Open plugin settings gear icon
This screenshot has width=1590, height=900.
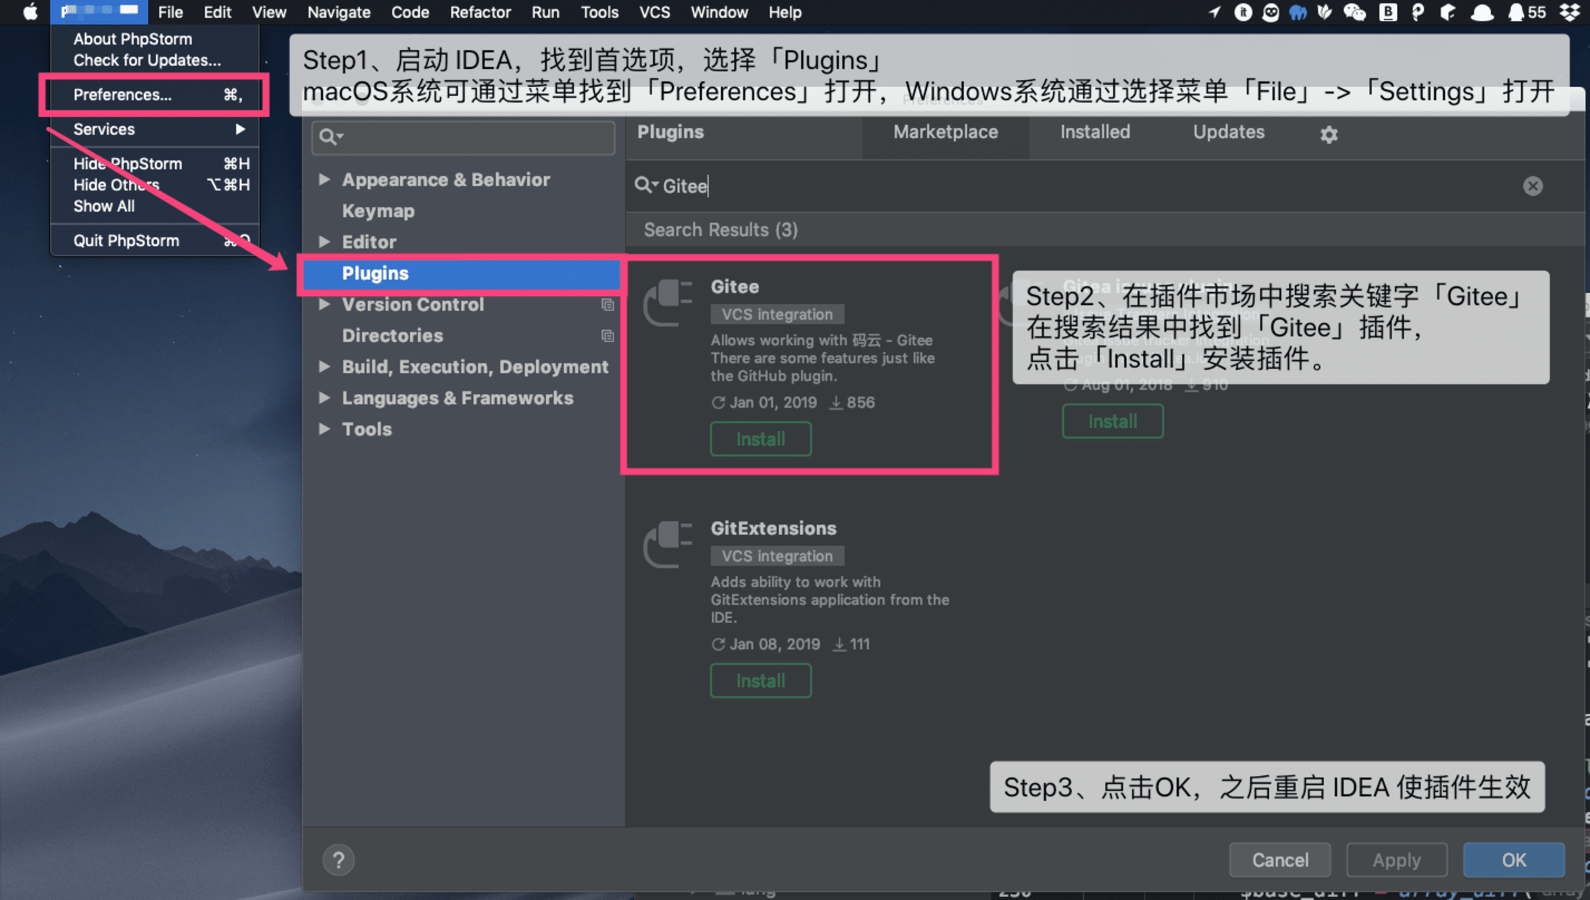click(1329, 134)
